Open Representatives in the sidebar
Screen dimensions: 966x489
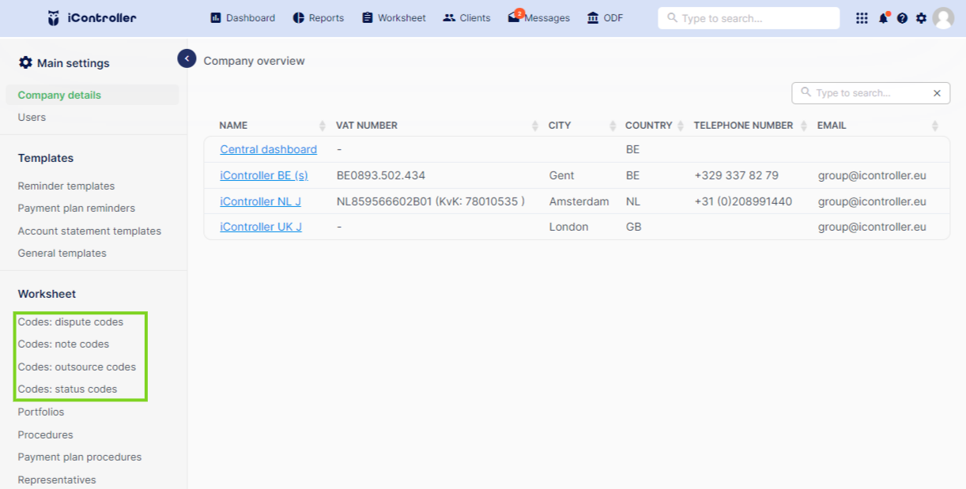(x=57, y=480)
